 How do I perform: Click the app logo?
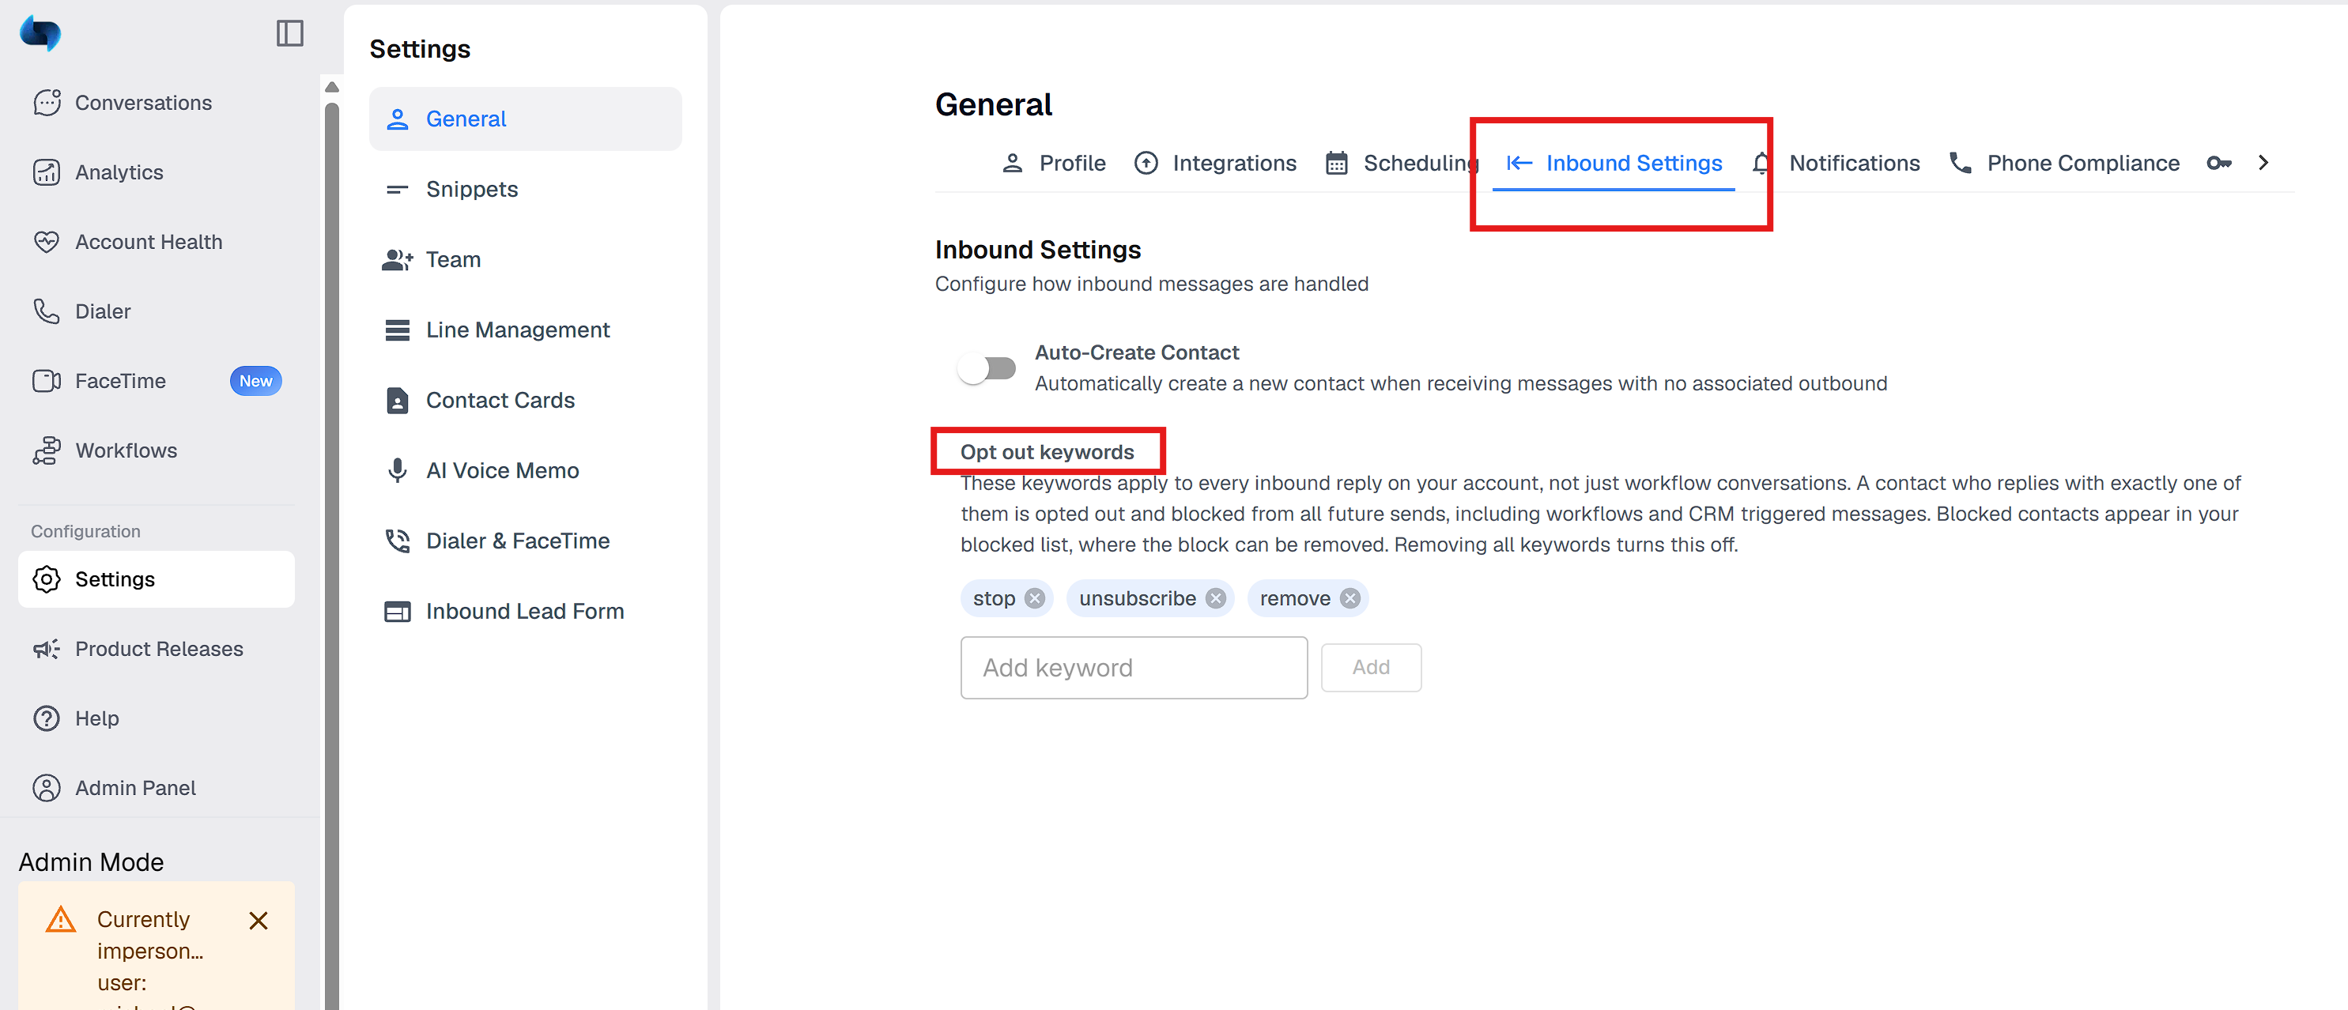click(41, 34)
